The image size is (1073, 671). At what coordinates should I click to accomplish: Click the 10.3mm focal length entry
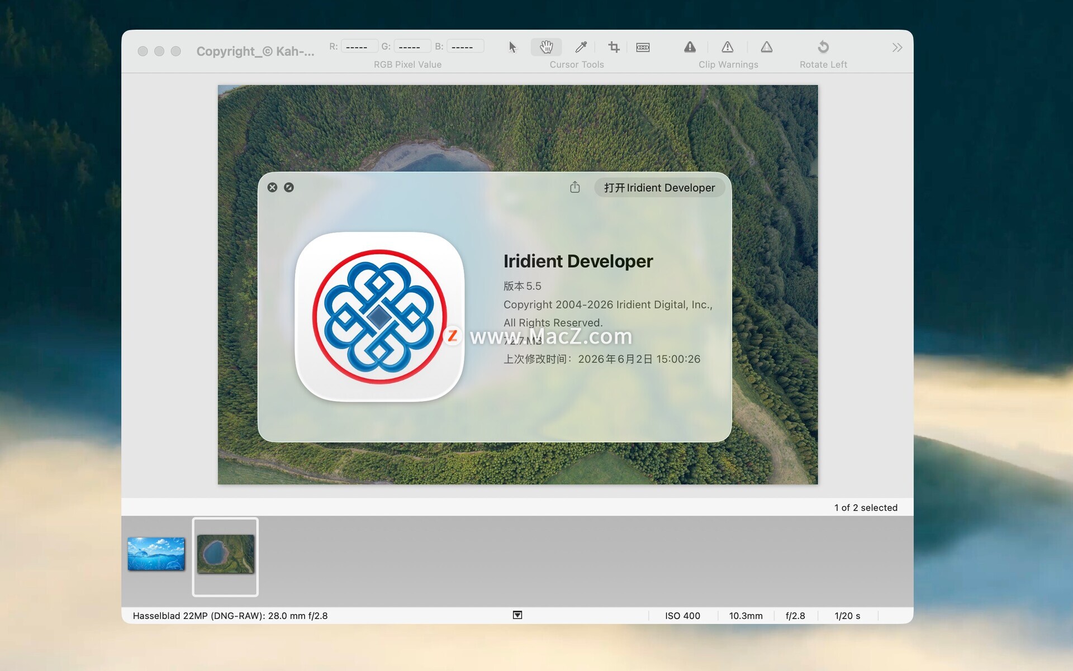746,616
